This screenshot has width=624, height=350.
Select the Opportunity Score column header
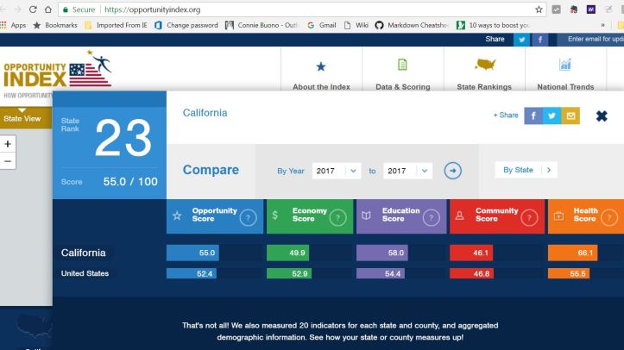[x=215, y=216]
